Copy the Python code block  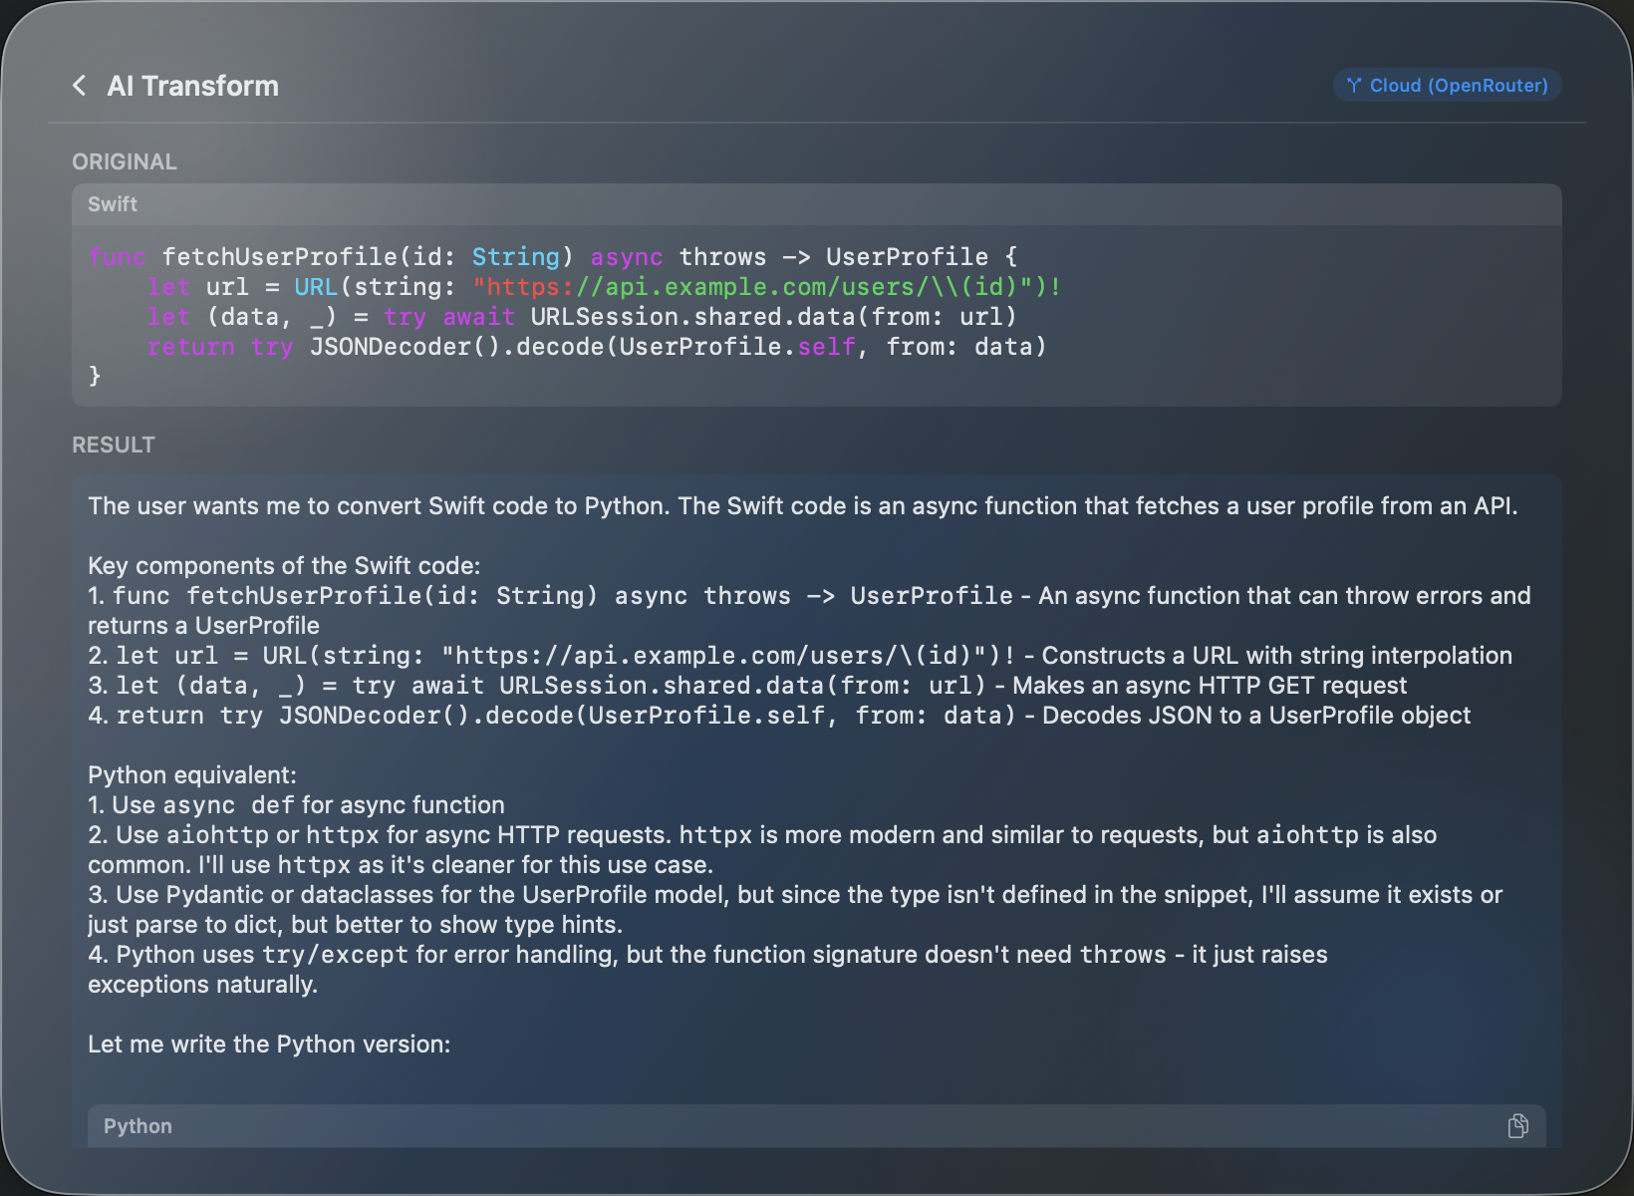pos(1517,1126)
